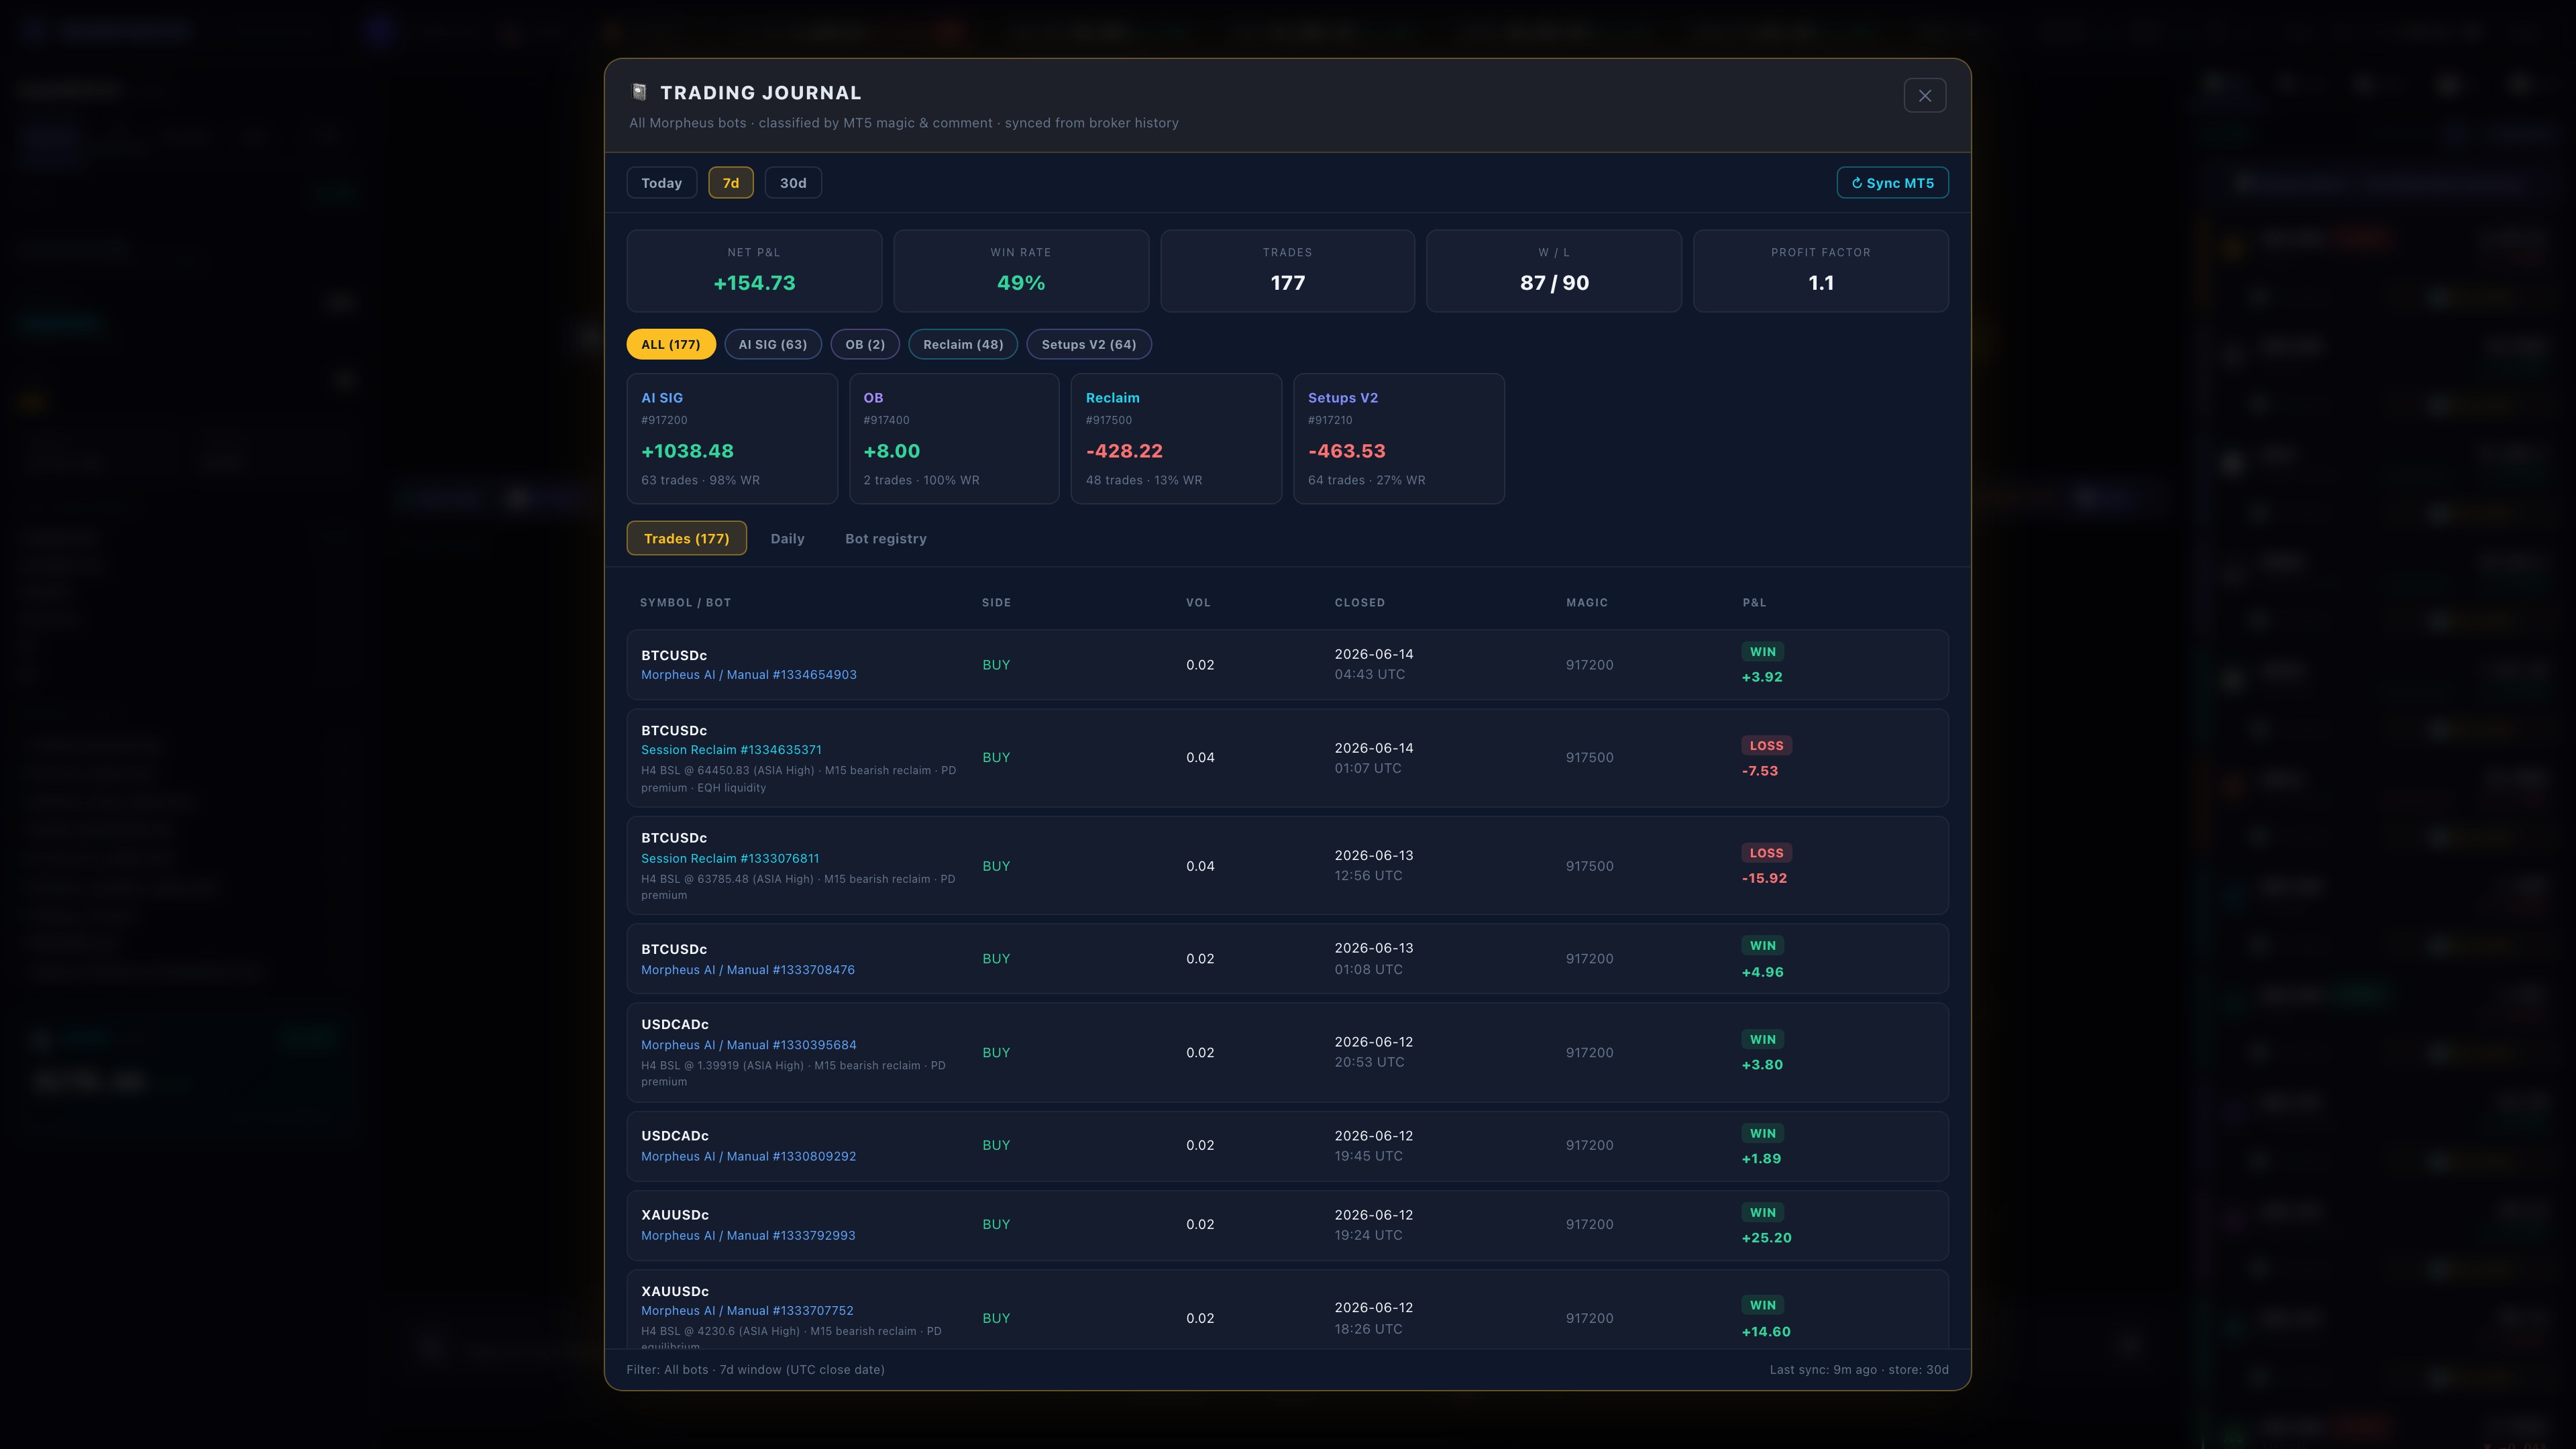Click the WIN badge for +3.92 trade
This screenshot has height=1449, width=2576.
(x=1763, y=652)
